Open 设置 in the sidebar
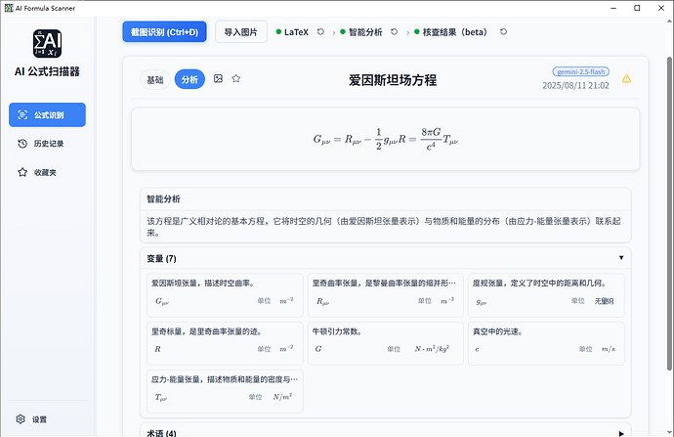This screenshot has height=437, width=674. click(47, 419)
